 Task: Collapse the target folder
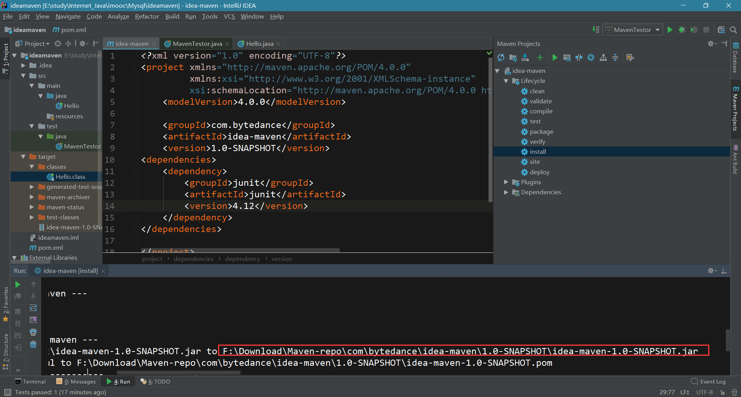click(23, 156)
